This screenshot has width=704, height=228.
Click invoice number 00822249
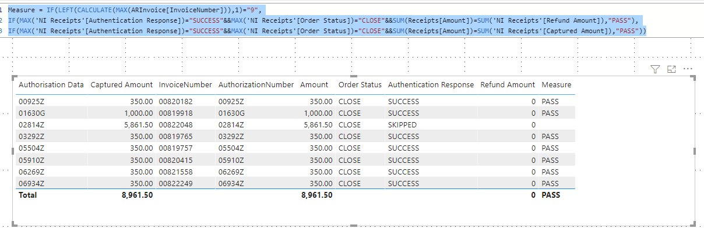click(175, 184)
